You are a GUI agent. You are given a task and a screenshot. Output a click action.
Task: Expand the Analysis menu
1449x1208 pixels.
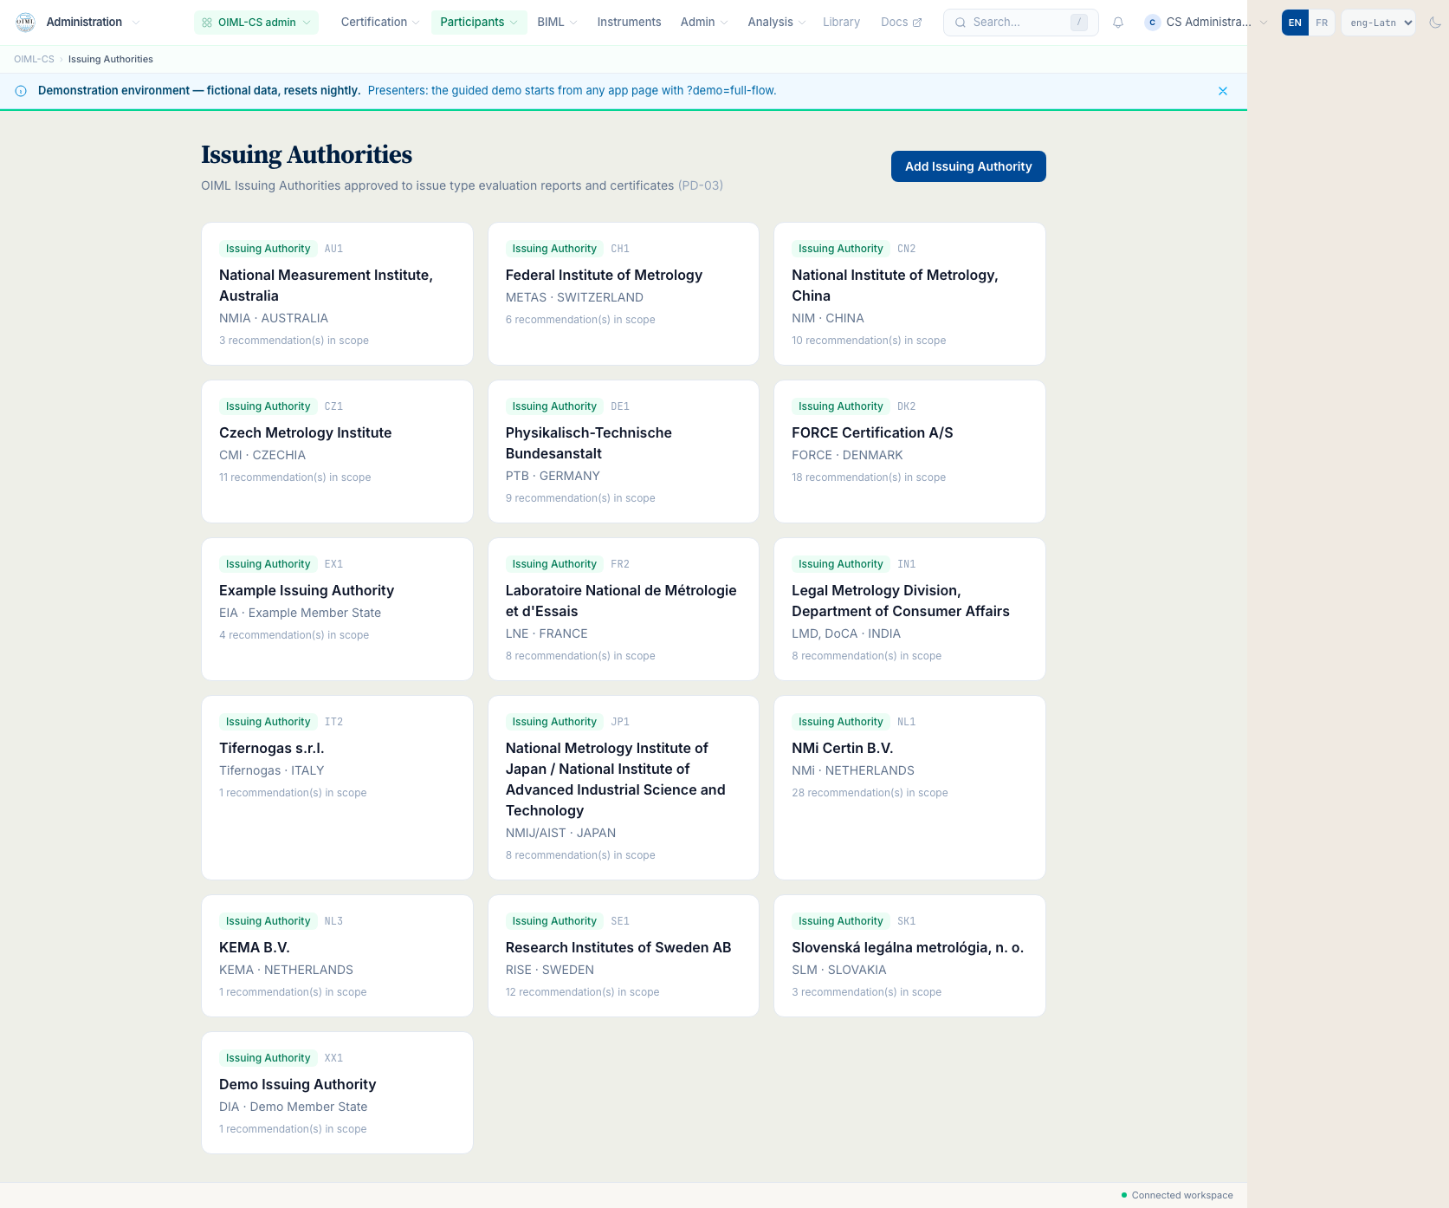point(777,23)
